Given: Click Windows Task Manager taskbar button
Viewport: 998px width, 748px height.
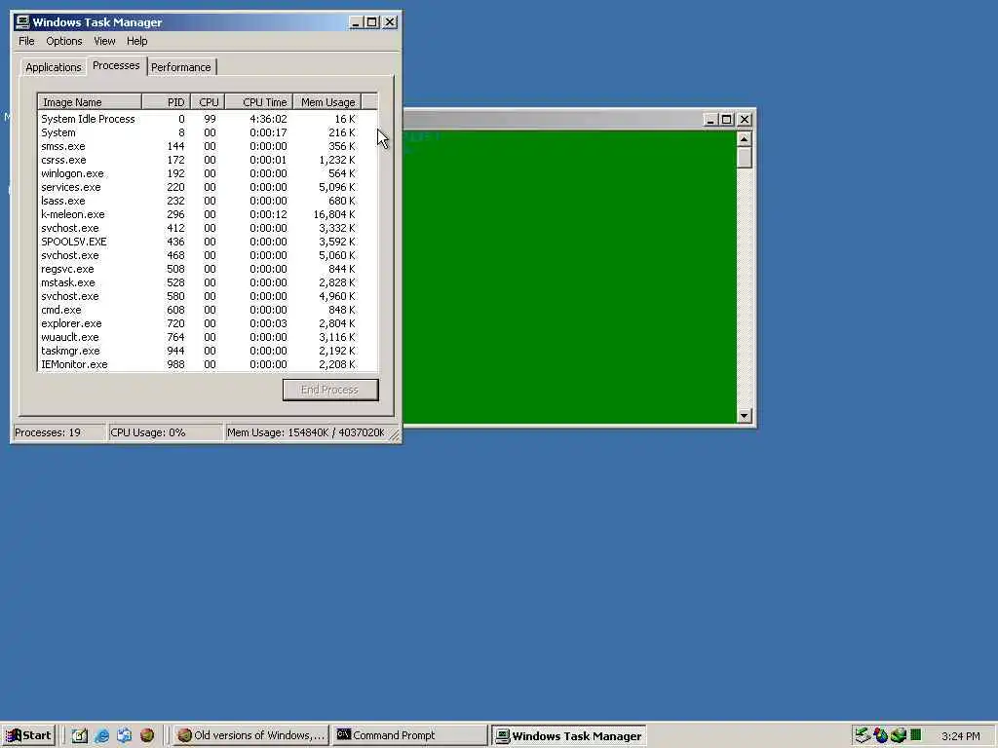Looking at the screenshot, I should click(x=569, y=735).
